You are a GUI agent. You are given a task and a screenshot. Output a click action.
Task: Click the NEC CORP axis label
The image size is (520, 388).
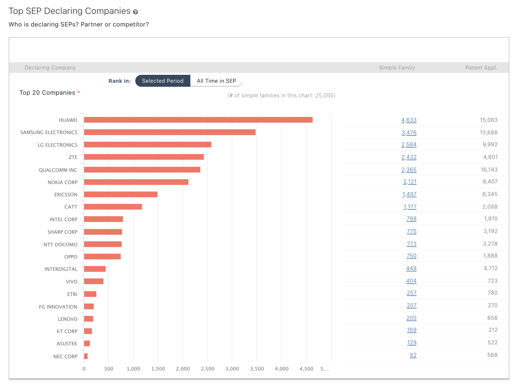pyautogui.click(x=65, y=357)
